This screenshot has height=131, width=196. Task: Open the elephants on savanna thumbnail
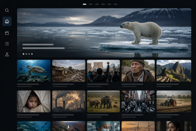(103, 102)
